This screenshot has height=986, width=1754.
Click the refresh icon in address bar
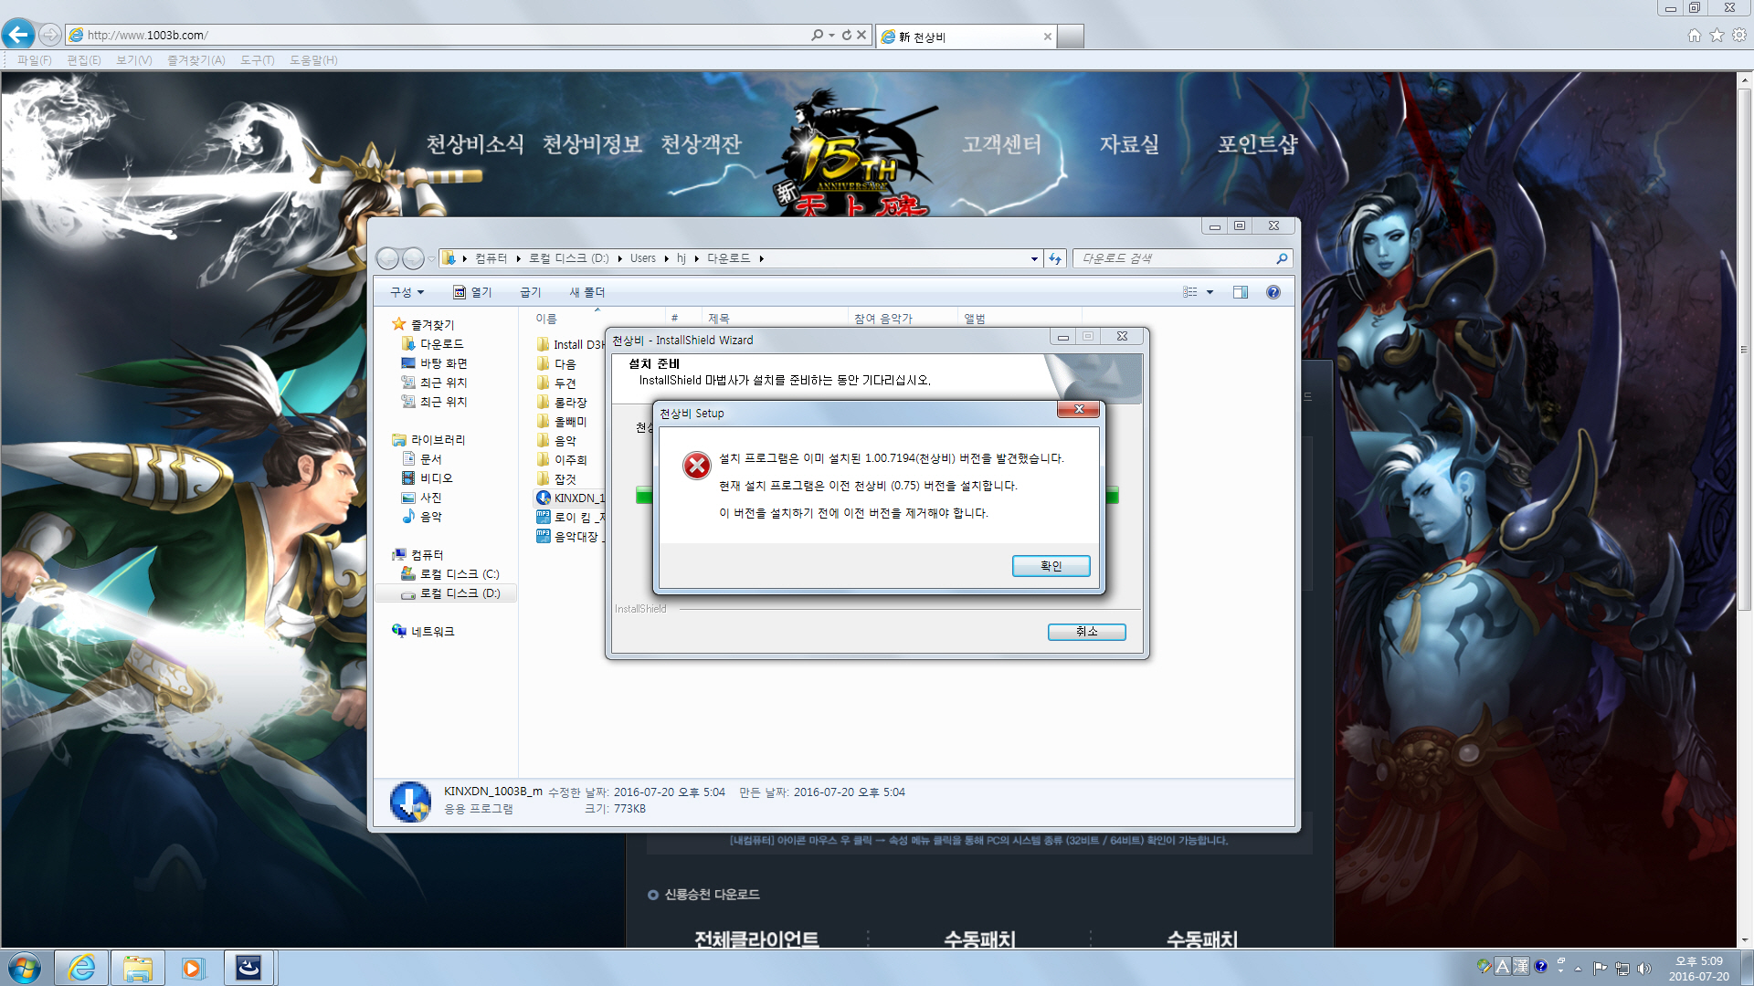[847, 35]
